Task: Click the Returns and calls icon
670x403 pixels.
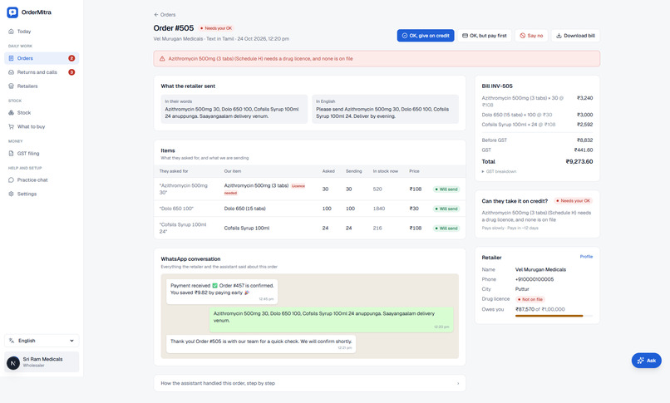Action: [11, 72]
